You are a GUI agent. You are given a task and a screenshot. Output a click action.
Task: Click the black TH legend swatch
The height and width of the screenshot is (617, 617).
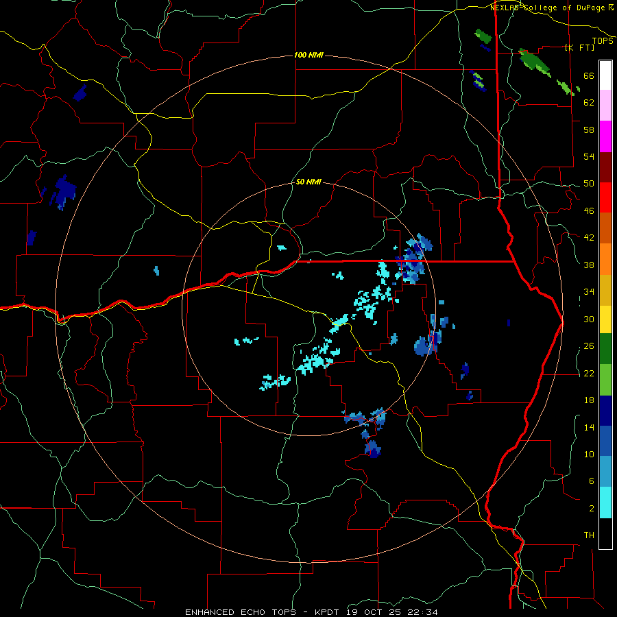tap(605, 533)
